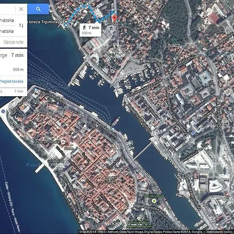234x234 pixels.
Task: Click the blue search magnifier button
Action: (38, 9)
